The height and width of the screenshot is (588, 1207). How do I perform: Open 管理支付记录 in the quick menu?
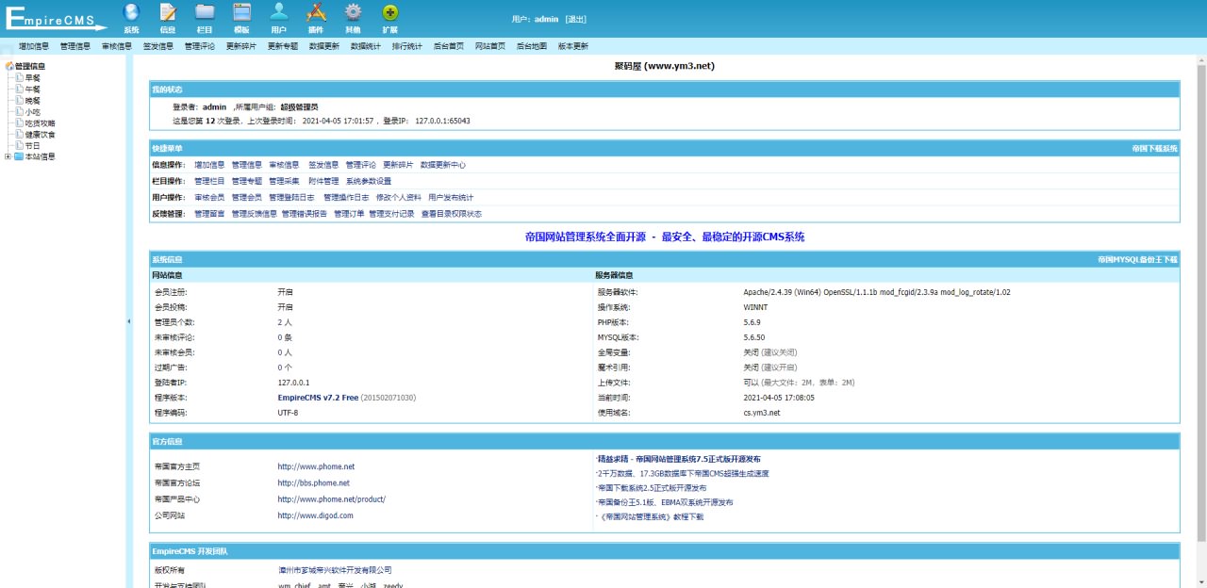click(391, 214)
